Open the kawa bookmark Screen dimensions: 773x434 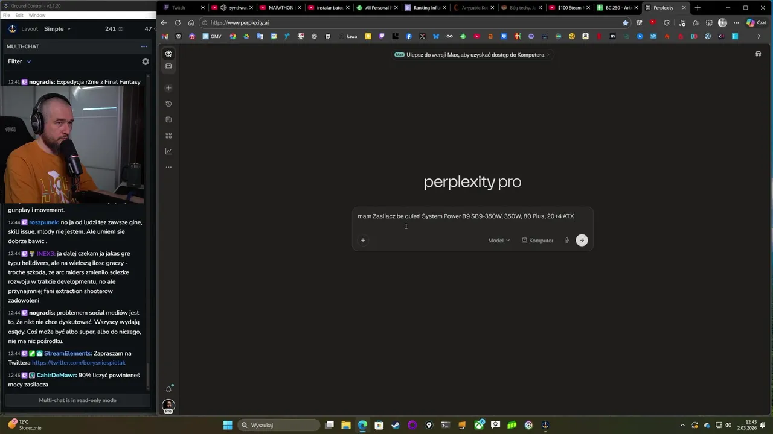[348, 36]
